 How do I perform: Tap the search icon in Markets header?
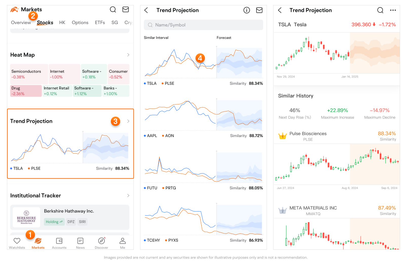[x=113, y=10]
